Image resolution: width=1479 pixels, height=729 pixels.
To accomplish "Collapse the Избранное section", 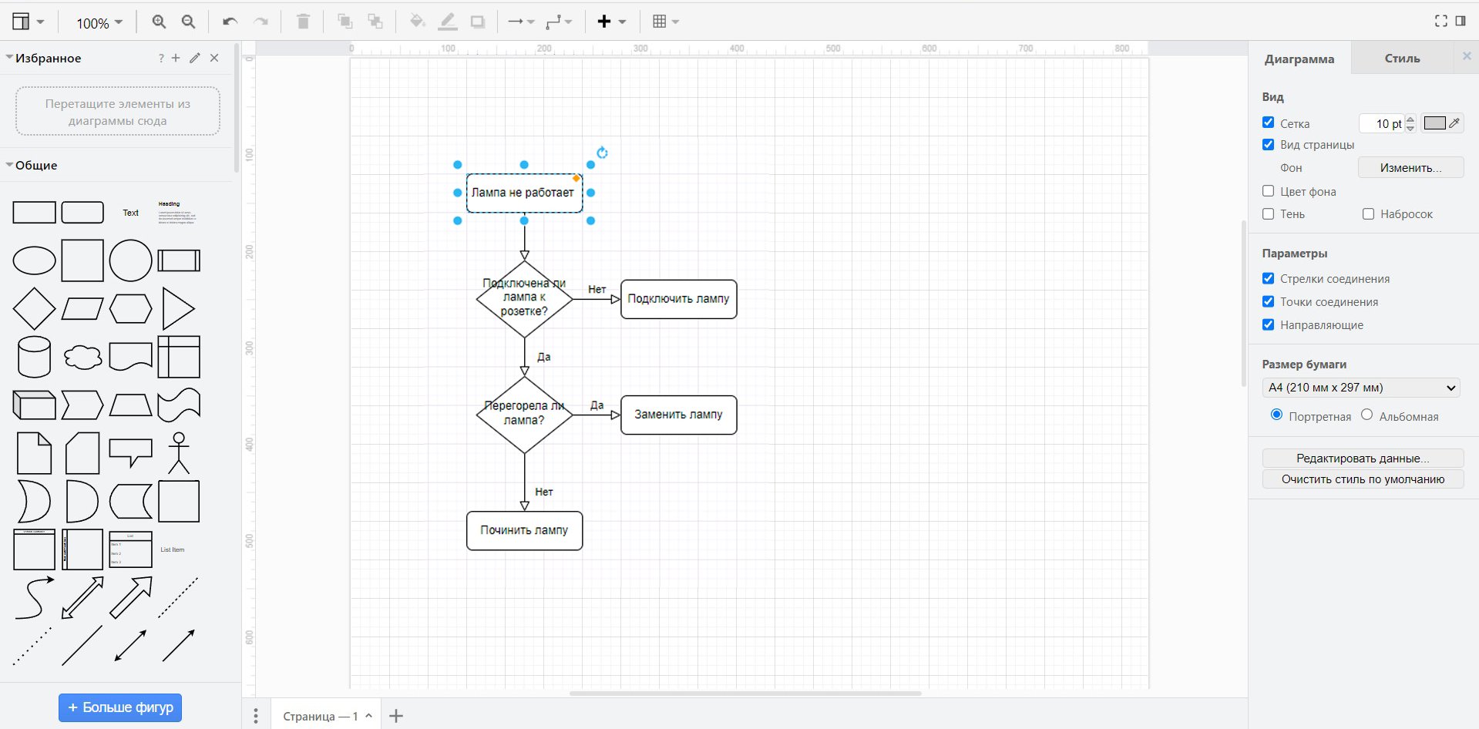I will pyautogui.click(x=10, y=58).
